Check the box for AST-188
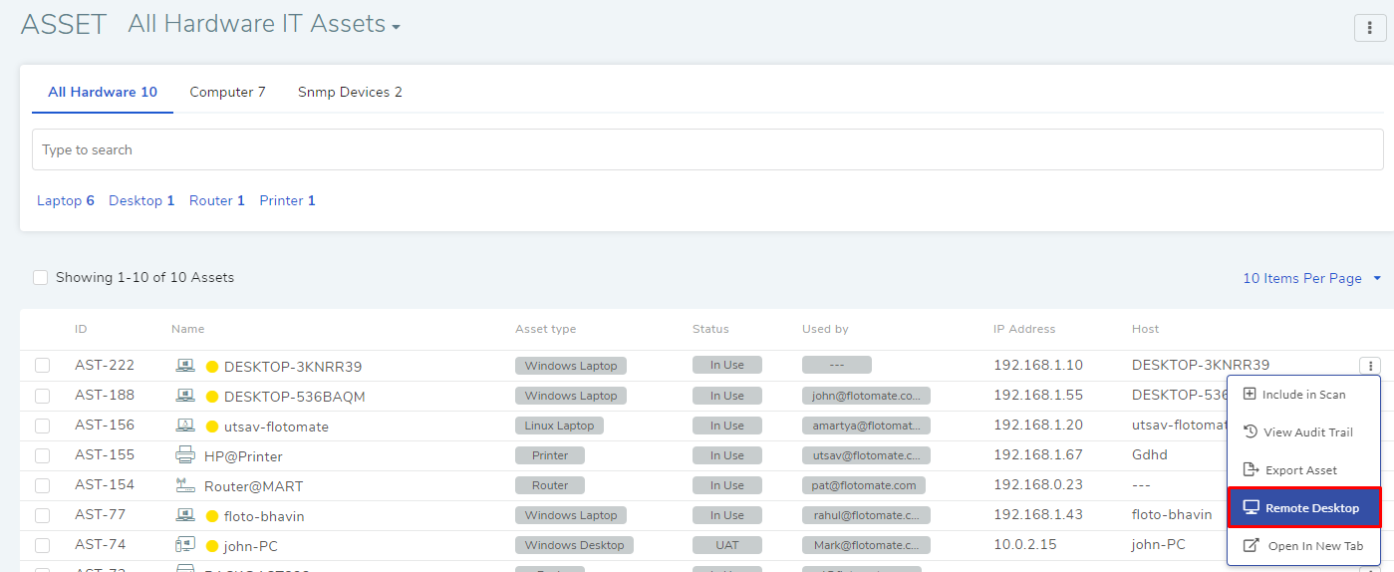This screenshot has height=572, width=1394. click(42, 396)
